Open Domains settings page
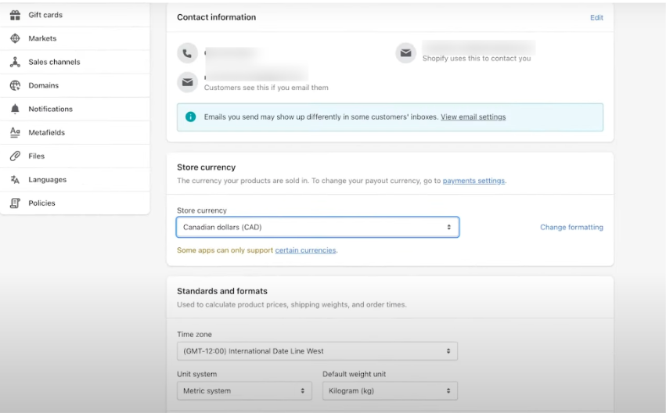Image resolution: width=666 pixels, height=413 pixels. pyautogui.click(x=75, y=85)
